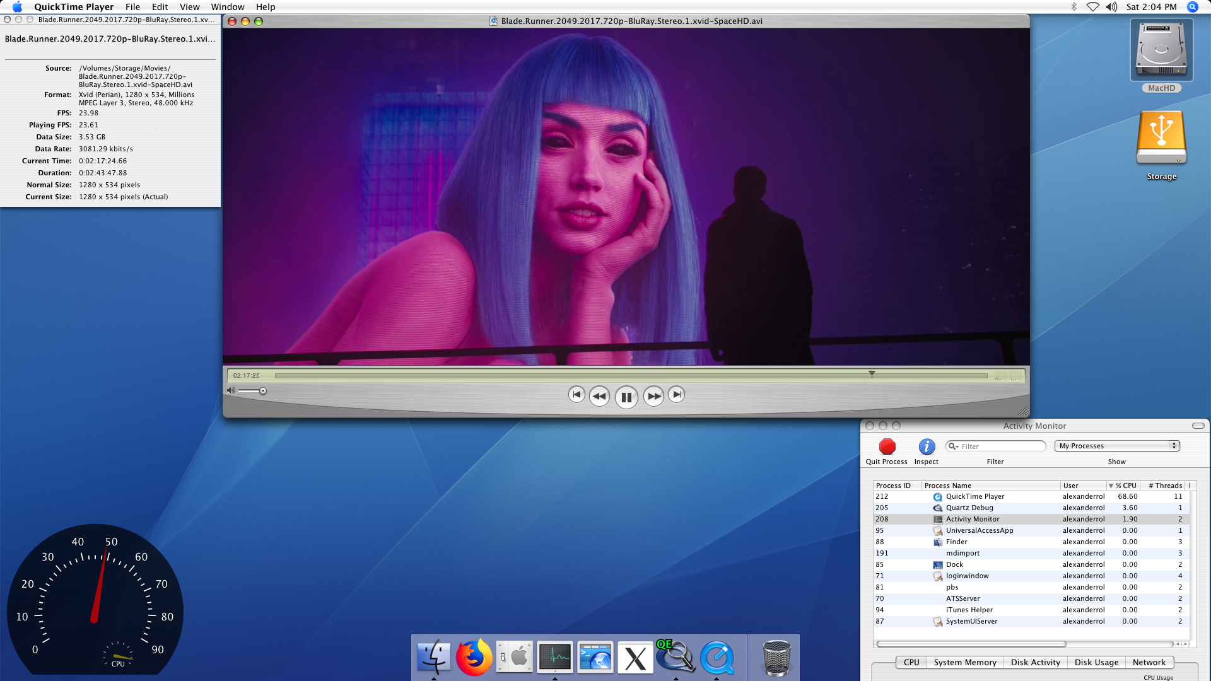The height and width of the screenshot is (681, 1211).
Task: Click the Activity Monitor horizontal scrollbar
Action: (971, 644)
